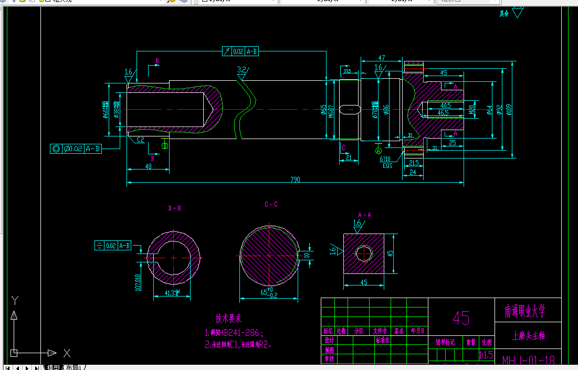This screenshot has width=578, height=370.
Task: Select the 标准化 title block cell
Action: tap(383, 340)
